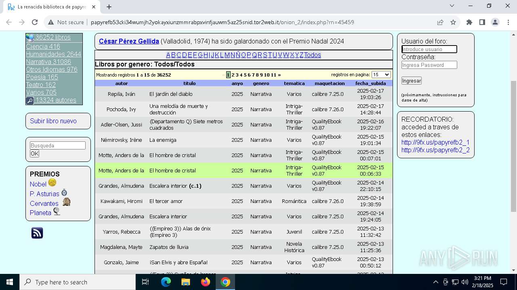Open the 9fx.us/papyrefb2_2 link
Screen dimensions: 517x290
[x=435, y=150]
